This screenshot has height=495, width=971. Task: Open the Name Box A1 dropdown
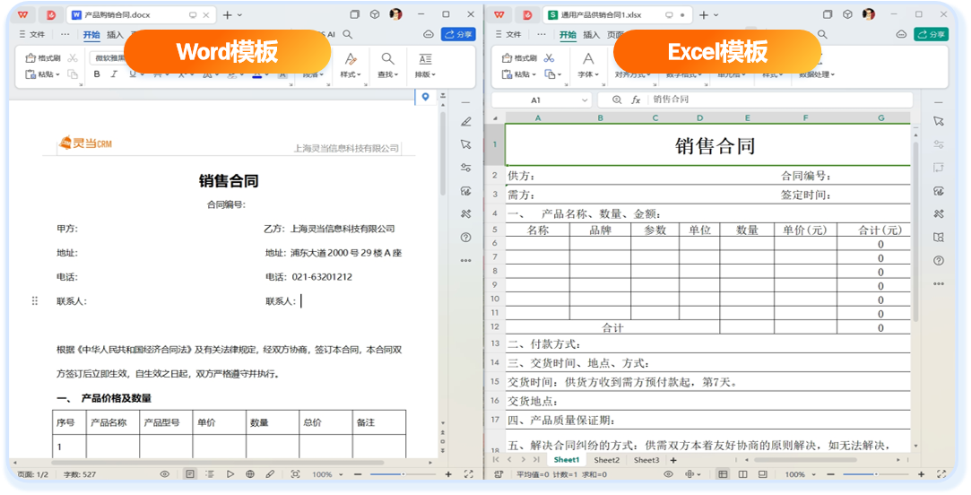585,100
